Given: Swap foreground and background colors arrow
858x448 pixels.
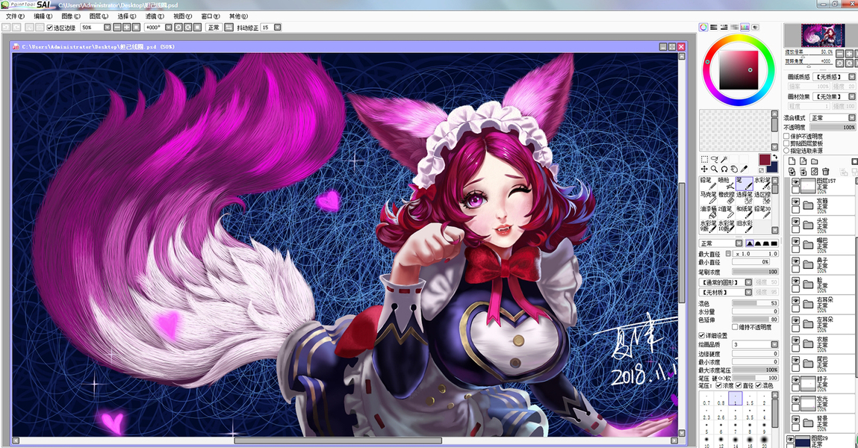Looking at the screenshot, I should pyautogui.click(x=775, y=157).
